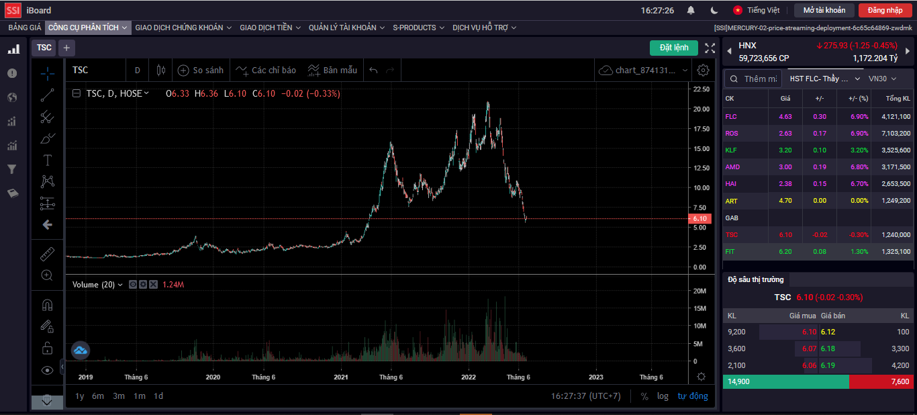Screen dimensions: 917x415
Task: Open candlestick chart style selector
Action: 160,70
